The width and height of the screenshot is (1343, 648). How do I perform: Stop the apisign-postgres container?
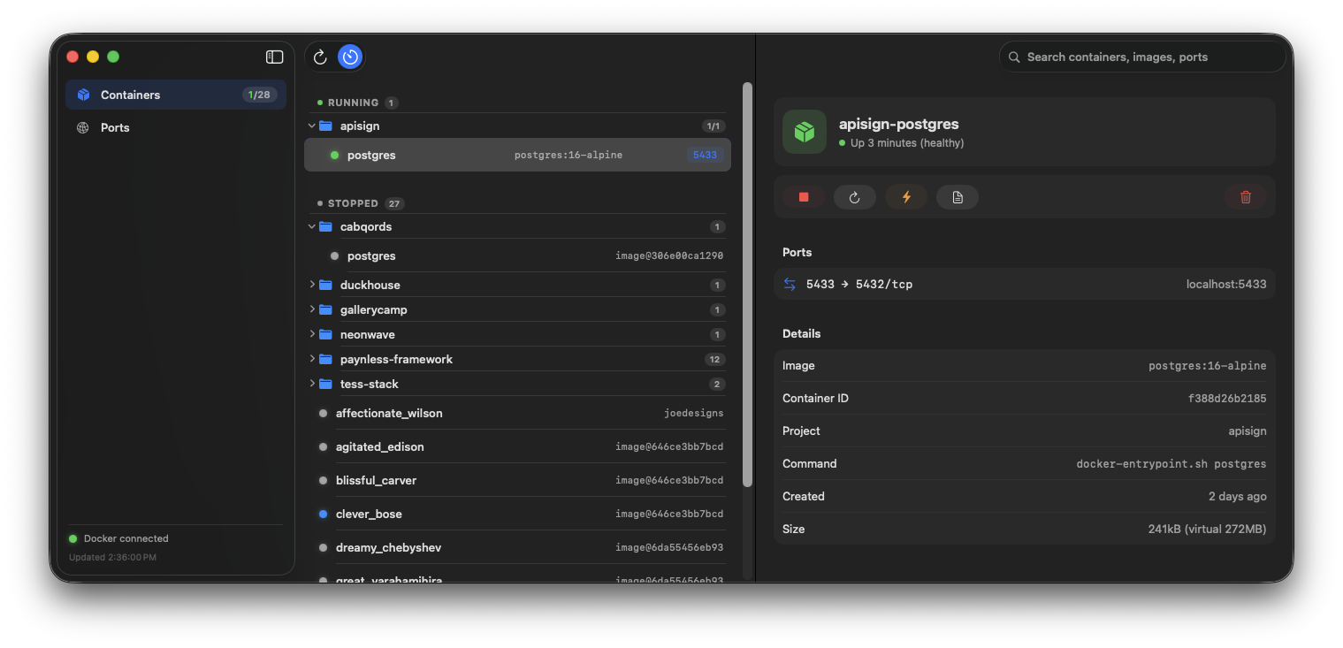(804, 197)
